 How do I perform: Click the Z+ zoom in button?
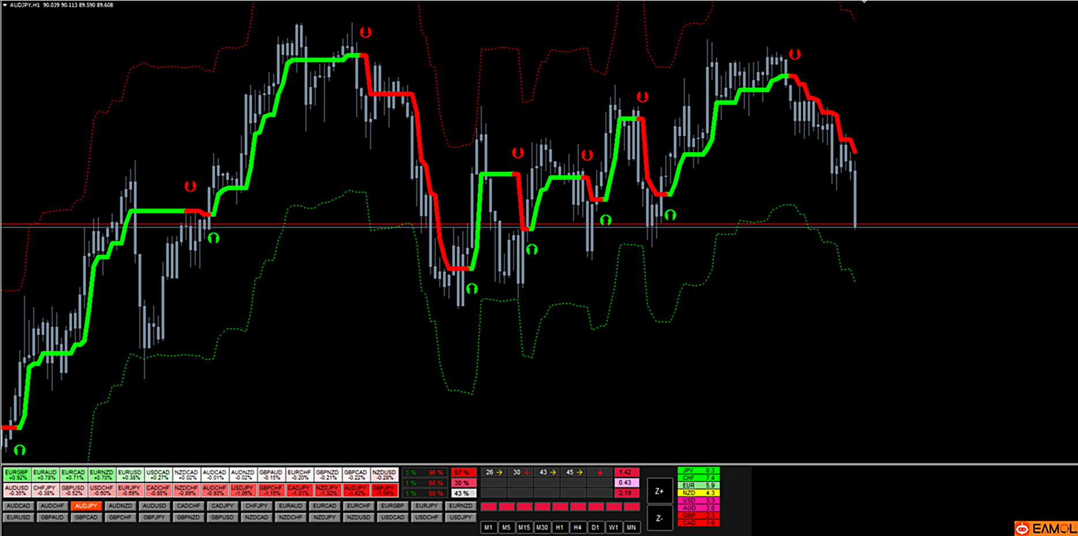click(659, 491)
